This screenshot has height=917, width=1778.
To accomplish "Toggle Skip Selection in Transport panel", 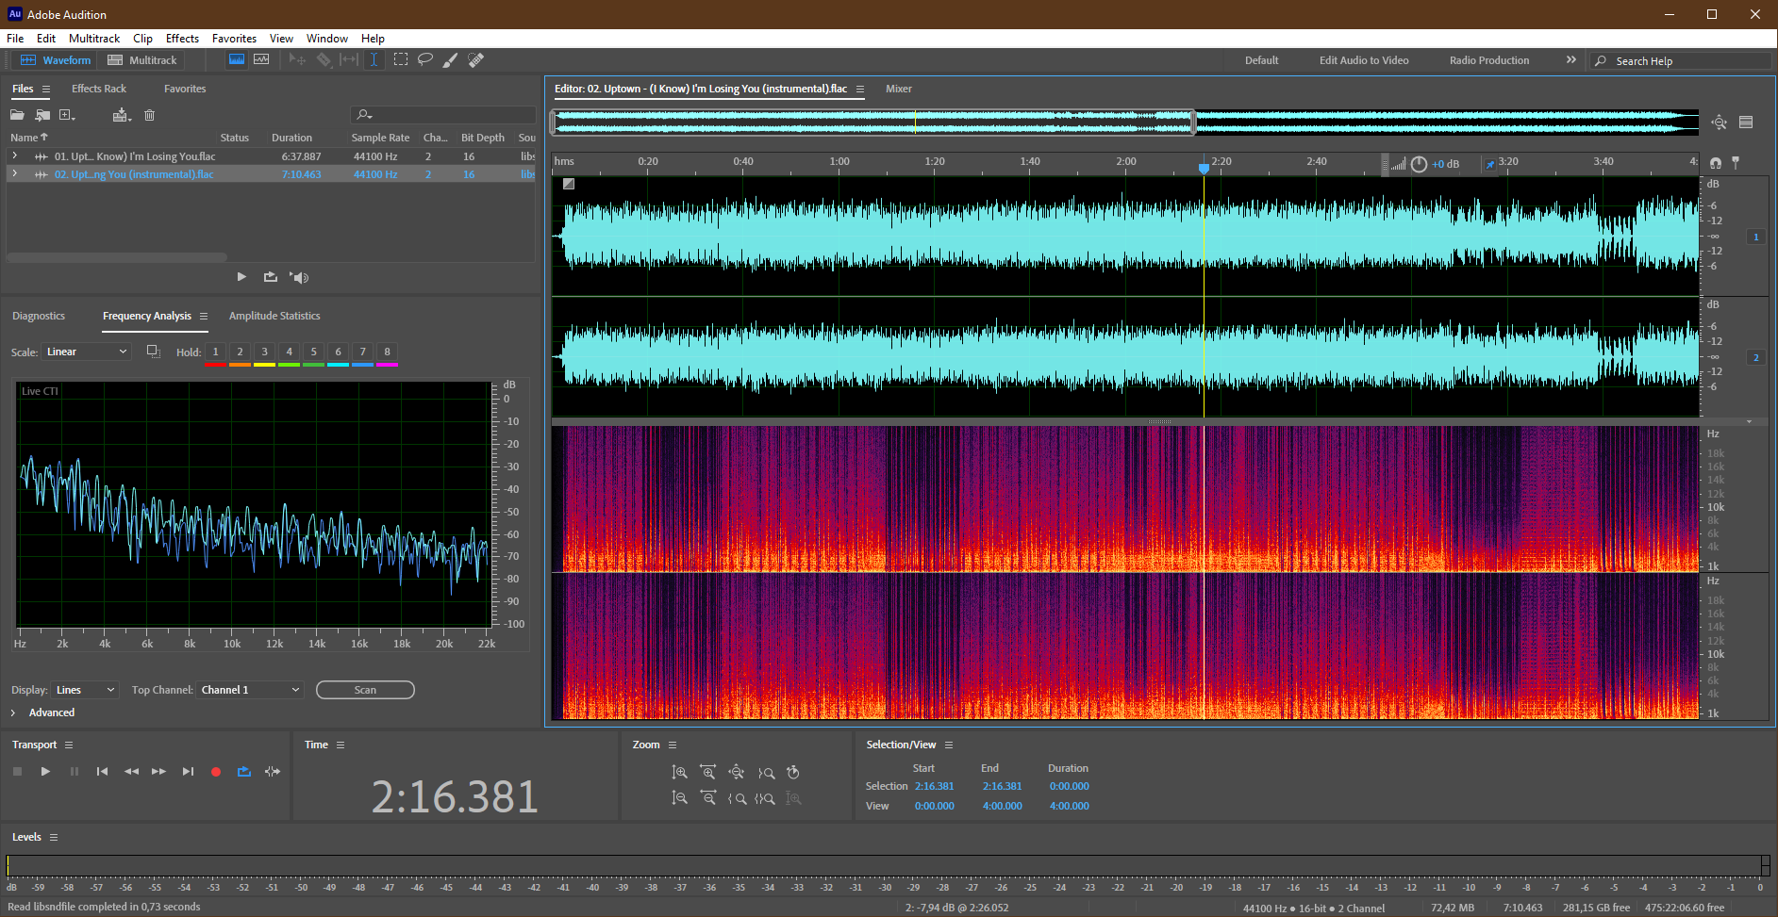I will (x=273, y=771).
